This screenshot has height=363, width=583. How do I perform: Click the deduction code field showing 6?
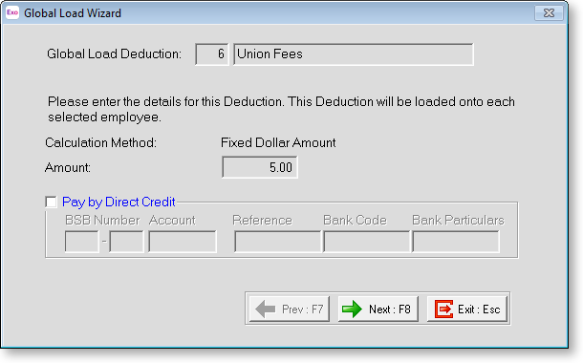[211, 54]
